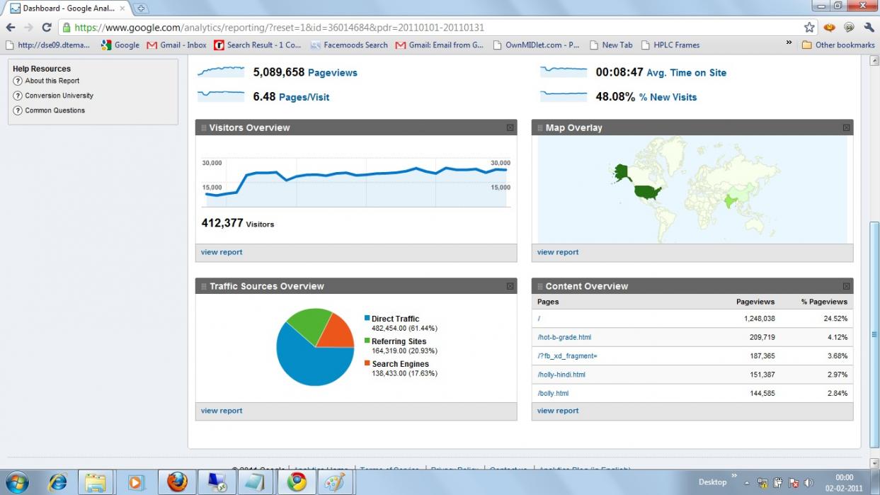880x495 pixels.
Task: Open the /?fb_xd_fragment= page link
Action: pos(567,356)
